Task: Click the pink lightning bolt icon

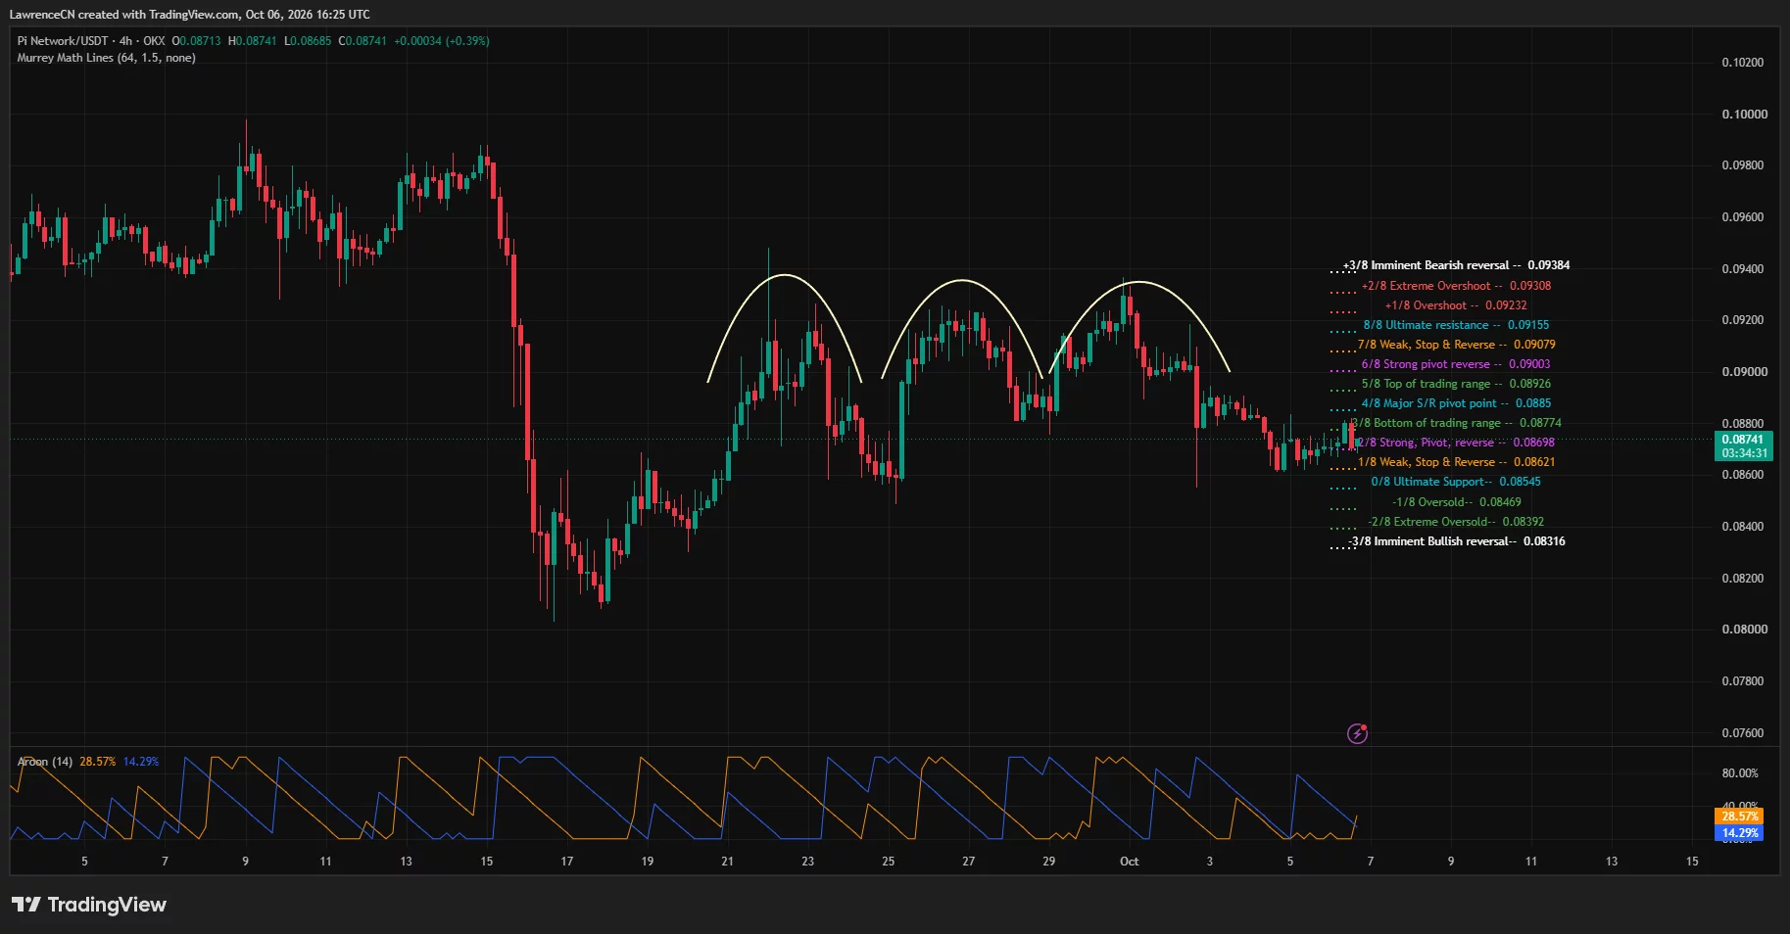Action: pyautogui.click(x=1357, y=733)
